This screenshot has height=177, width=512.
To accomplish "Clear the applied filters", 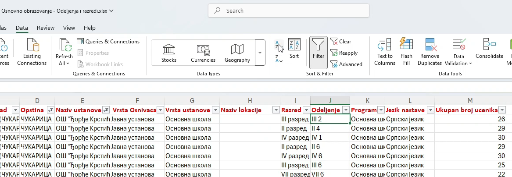I will (341, 41).
